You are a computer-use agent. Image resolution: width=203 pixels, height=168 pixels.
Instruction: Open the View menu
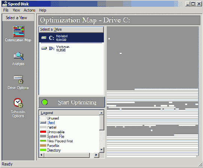16,10
